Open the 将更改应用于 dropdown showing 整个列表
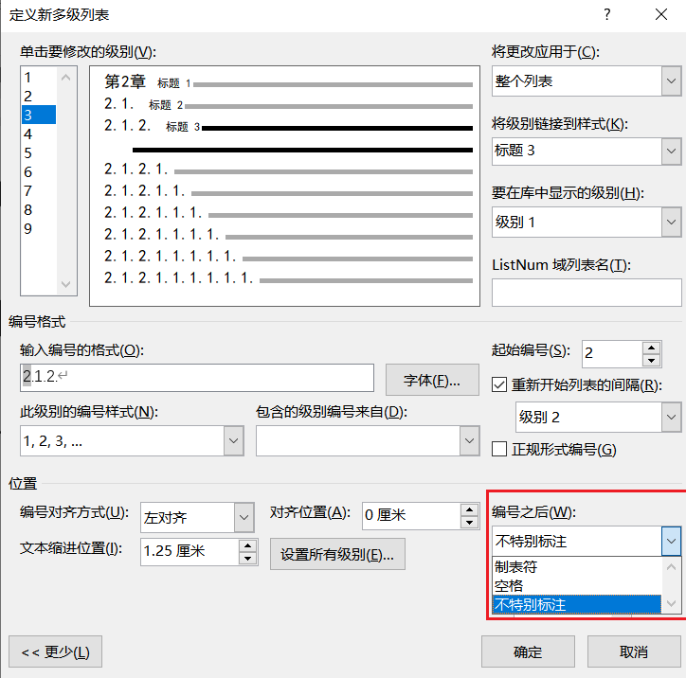 (587, 80)
